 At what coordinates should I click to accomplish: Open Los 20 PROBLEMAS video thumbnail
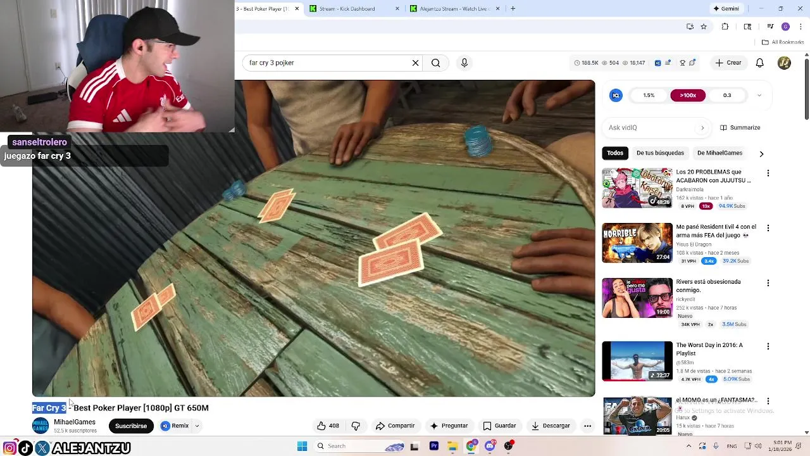(637, 187)
